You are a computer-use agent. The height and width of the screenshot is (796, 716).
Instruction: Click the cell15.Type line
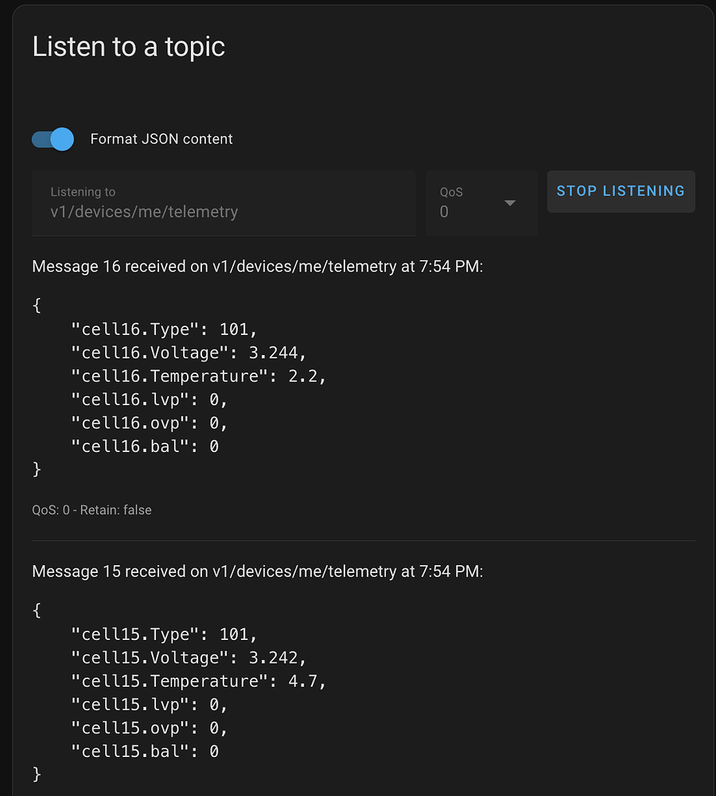point(164,634)
